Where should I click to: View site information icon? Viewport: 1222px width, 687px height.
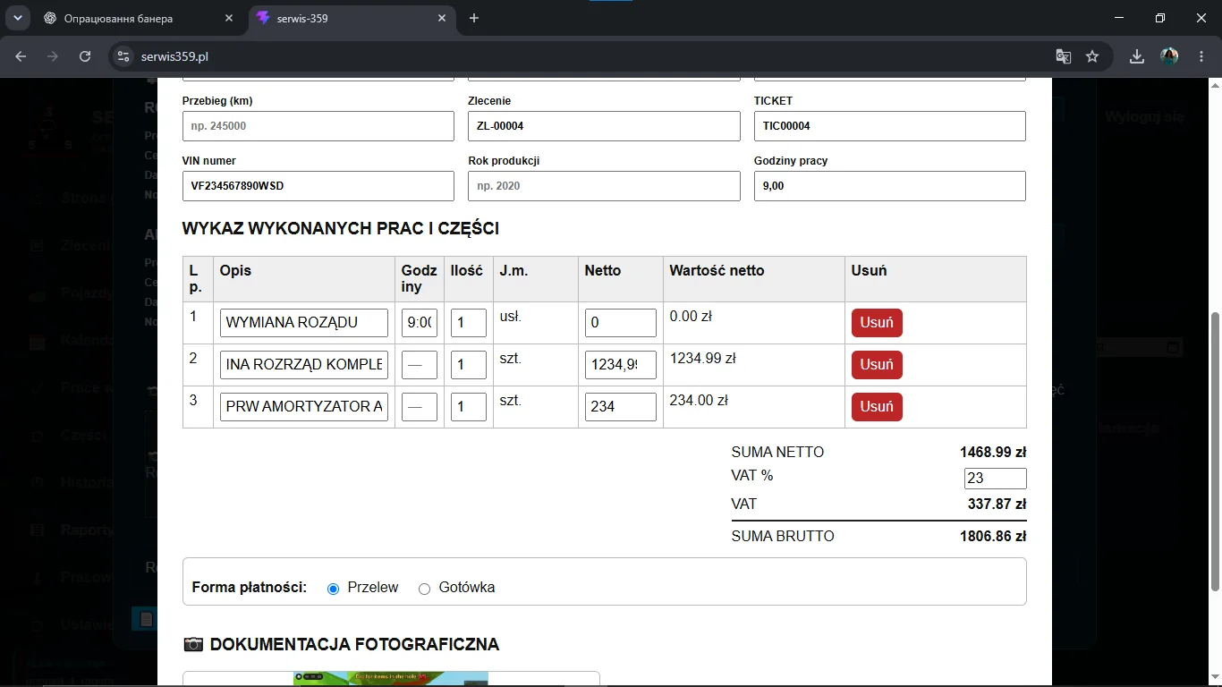pos(124,56)
